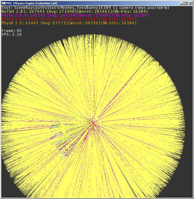The height and width of the screenshot is (199, 194).
Task: Click the orange 'PhysX 3.3' results line
Action: click(x=69, y=23)
